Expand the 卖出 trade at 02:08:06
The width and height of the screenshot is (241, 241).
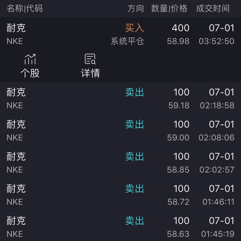121,130
